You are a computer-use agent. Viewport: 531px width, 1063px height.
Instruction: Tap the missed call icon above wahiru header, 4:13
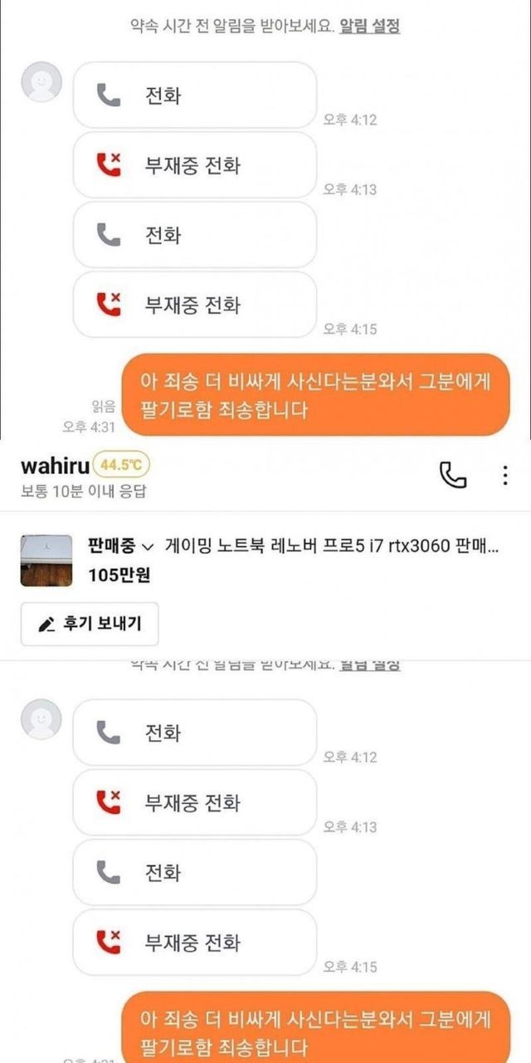(x=109, y=165)
